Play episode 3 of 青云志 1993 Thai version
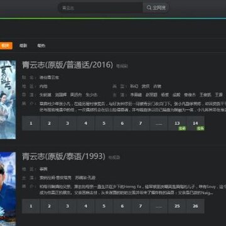226x226 pixels. [67, 206]
